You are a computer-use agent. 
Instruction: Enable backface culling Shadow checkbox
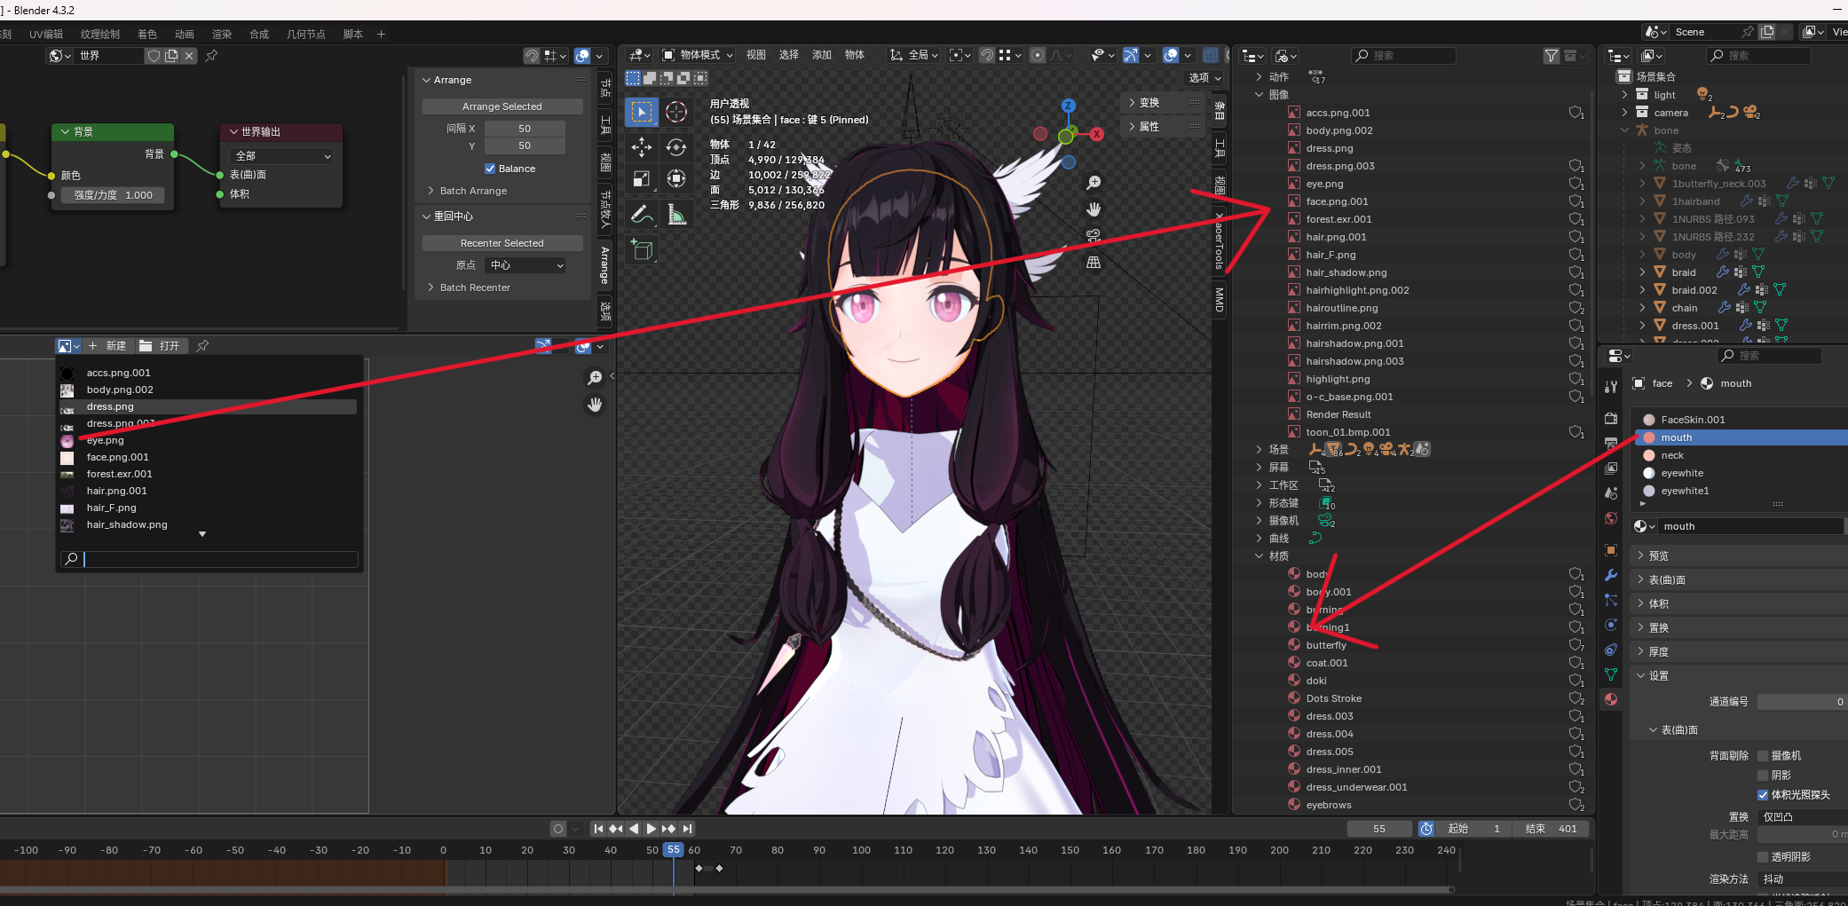click(x=1763, y=776)
